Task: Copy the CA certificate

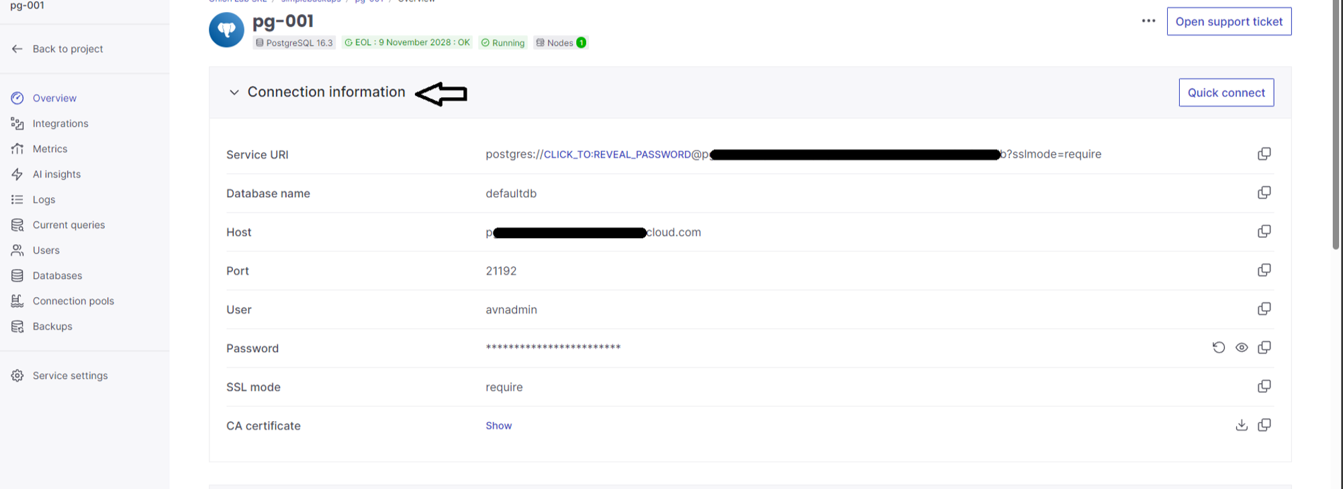Action: [1264, 425]
